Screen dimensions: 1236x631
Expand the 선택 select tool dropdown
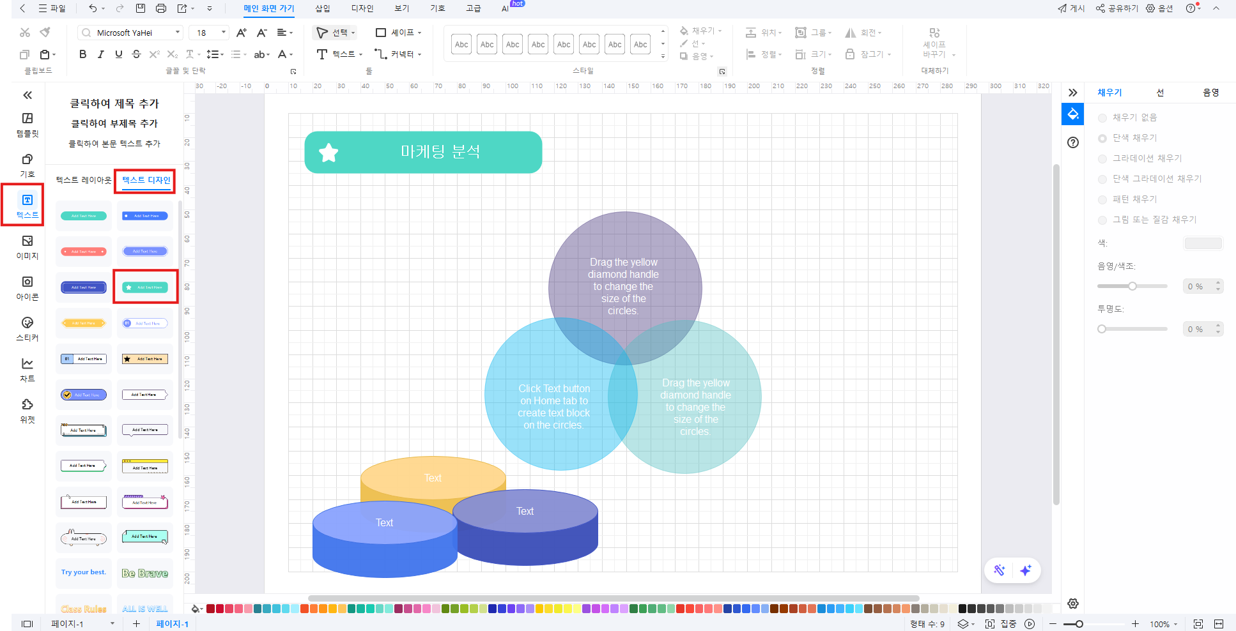(x=353, y=33)
